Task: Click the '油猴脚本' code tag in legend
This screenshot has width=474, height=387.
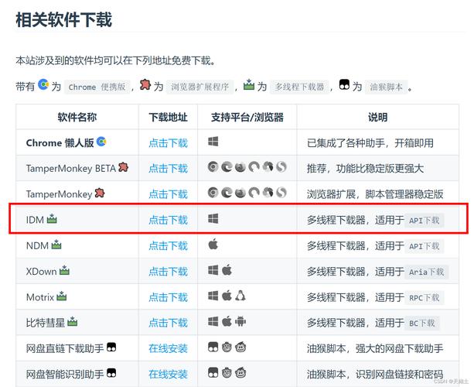Action: (x=386, y=87)
